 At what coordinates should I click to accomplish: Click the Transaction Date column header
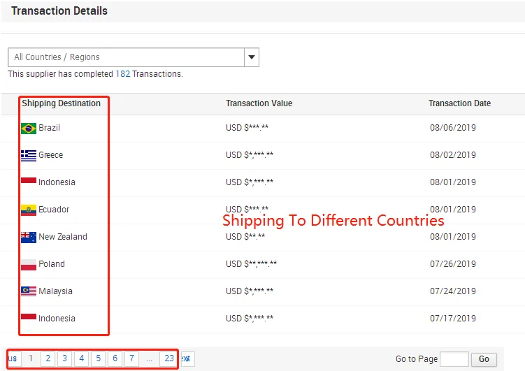pos(459,103)
